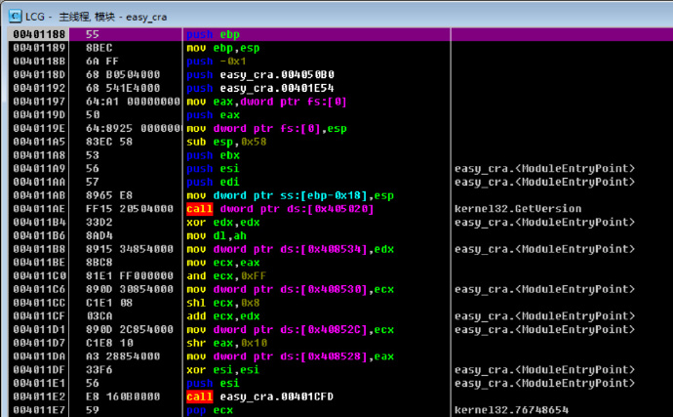Select the 'push -0x1' instruction
Viewport: 673px width, 417px height.
coord(216,62)
